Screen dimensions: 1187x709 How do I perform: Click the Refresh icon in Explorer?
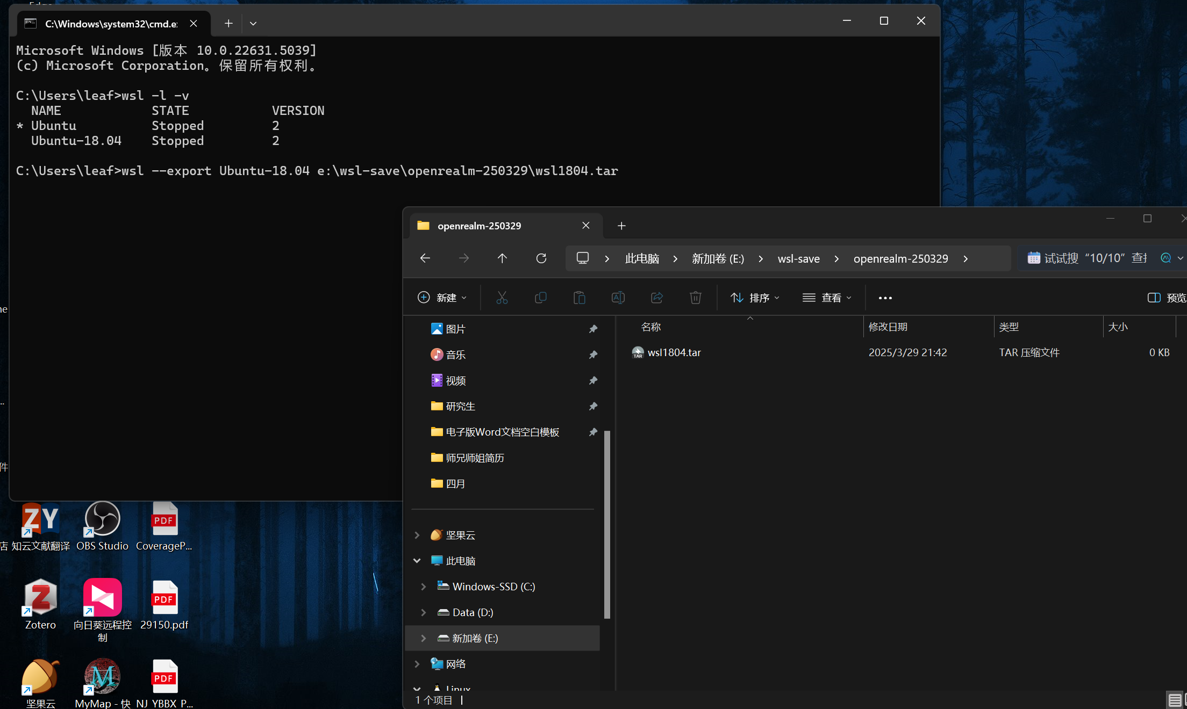click(x=541, y=258)
